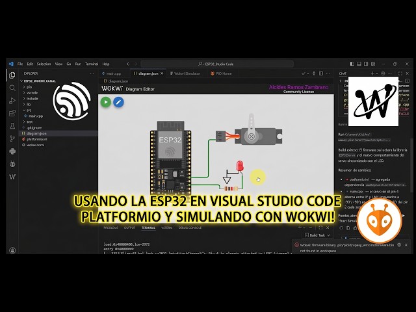This screenshot has height=312, width=416.
Task: Start a new chat with plus icon
Action: pyautogui.click(x=372, y=73)
